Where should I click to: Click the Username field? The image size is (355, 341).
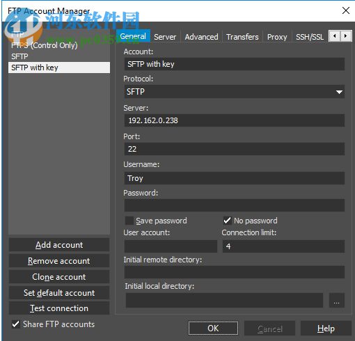(235, 178)
